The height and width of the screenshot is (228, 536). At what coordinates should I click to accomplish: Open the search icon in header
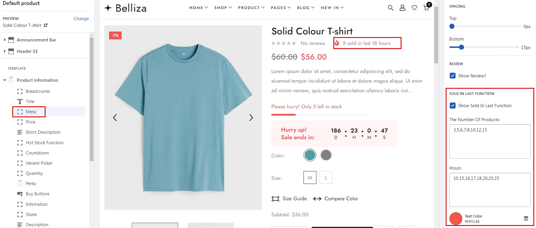(x=390, y=8)
